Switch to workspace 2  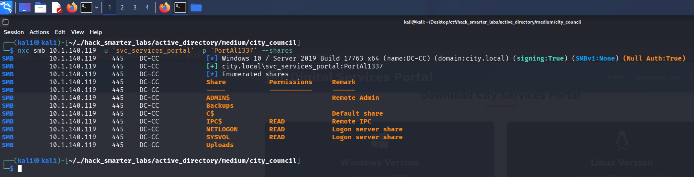pyautogui.click(x=122, y=7)
